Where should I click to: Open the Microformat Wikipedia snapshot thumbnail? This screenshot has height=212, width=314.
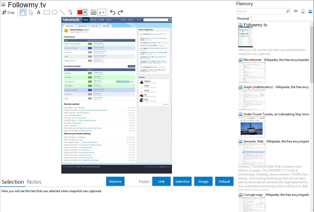252,72
